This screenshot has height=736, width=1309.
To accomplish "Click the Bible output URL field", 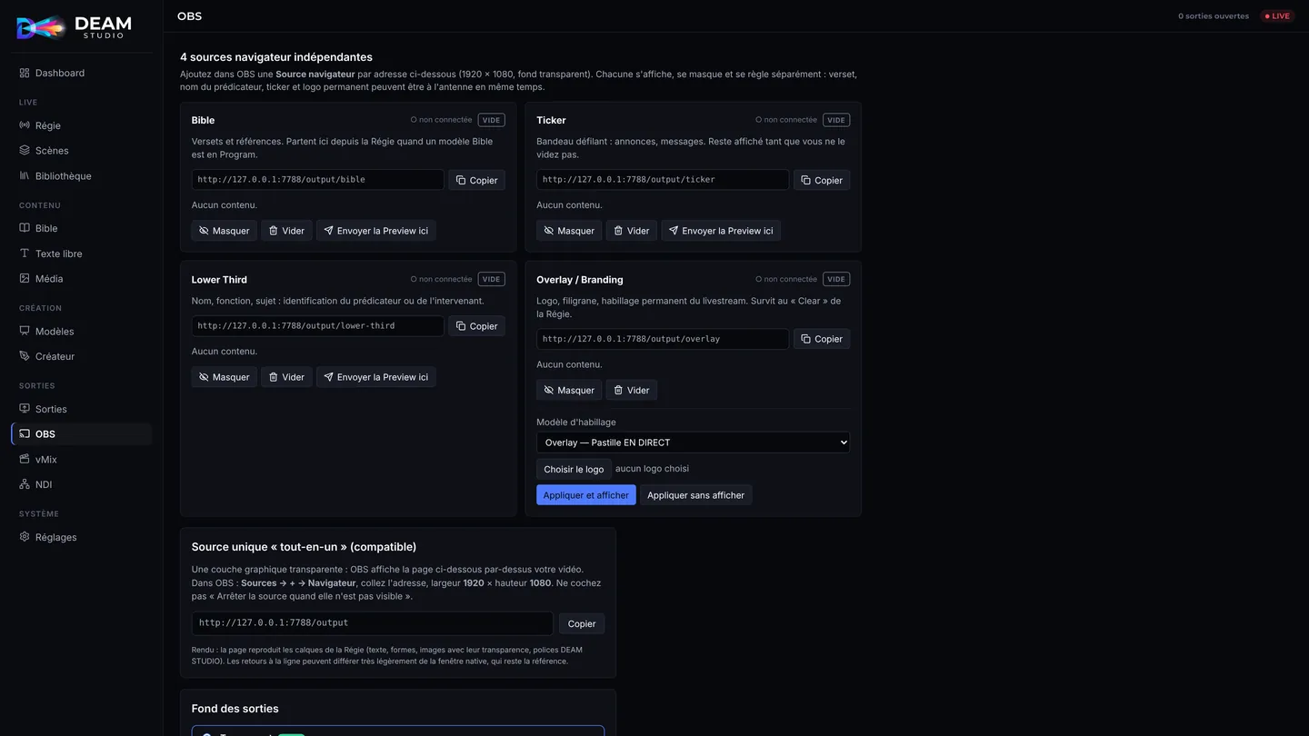I will click(x=318, y=180).
